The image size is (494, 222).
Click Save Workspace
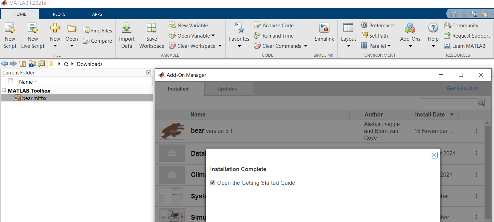click(x=152, y=36)
